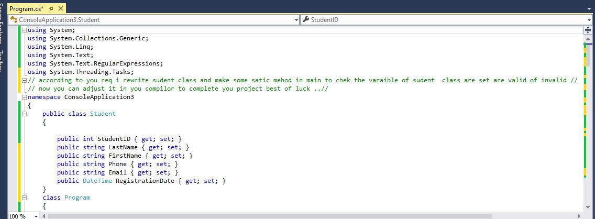Image resolution: width=595 pixels, height=219 pixels.
Task: Click the split editor window handle
Action: point(587,30)
